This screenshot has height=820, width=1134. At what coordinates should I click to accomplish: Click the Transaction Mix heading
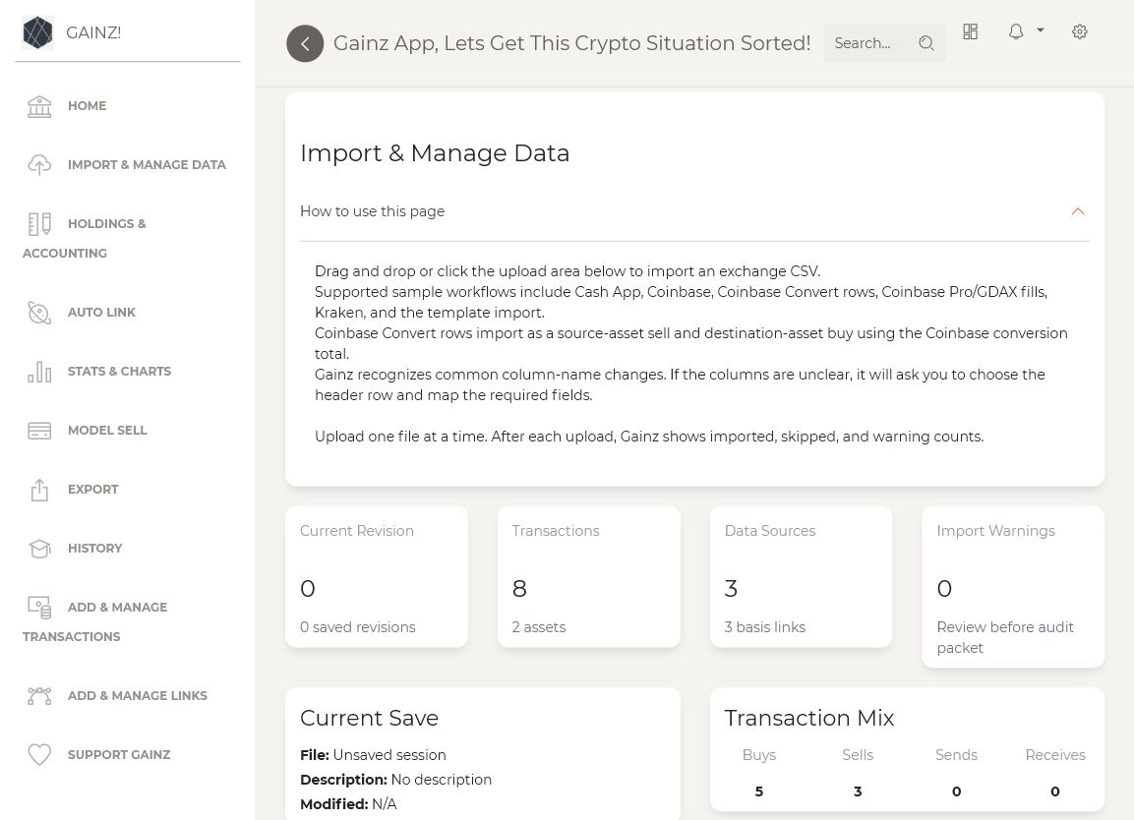pos(809,718)
